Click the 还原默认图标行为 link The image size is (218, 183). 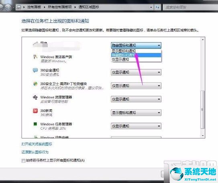click(35, 152)
